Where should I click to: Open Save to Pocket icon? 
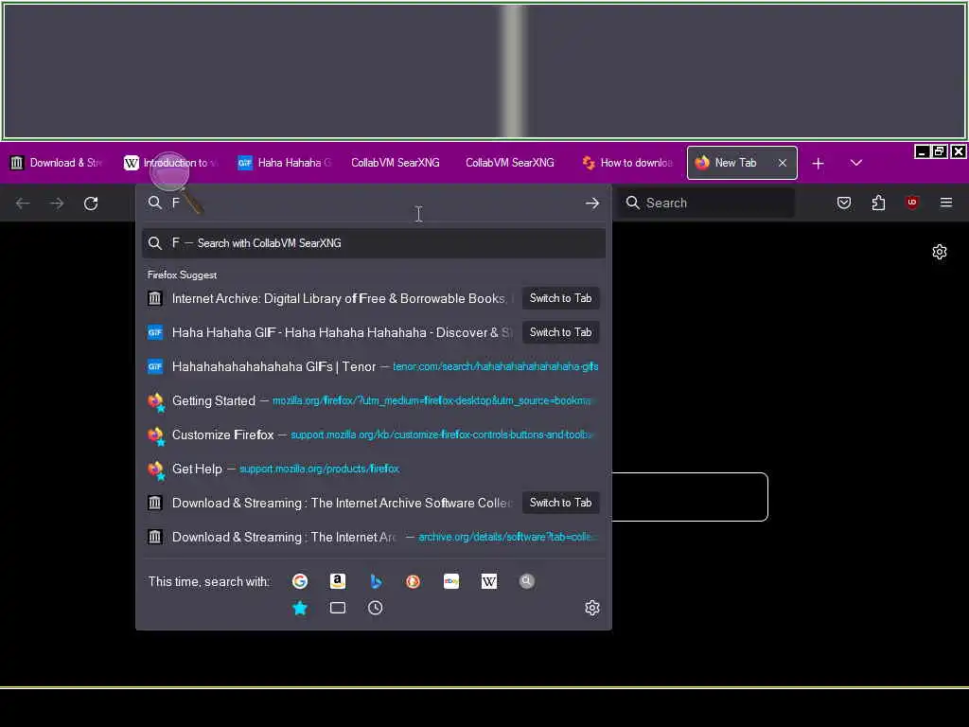point(843,203)
